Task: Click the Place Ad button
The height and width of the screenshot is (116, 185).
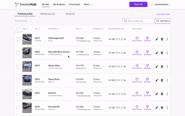Action: [138, 4]
